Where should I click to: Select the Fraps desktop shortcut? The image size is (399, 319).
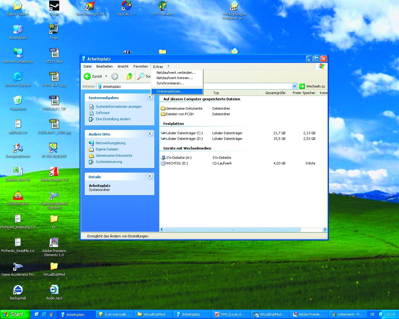(54, 32)
